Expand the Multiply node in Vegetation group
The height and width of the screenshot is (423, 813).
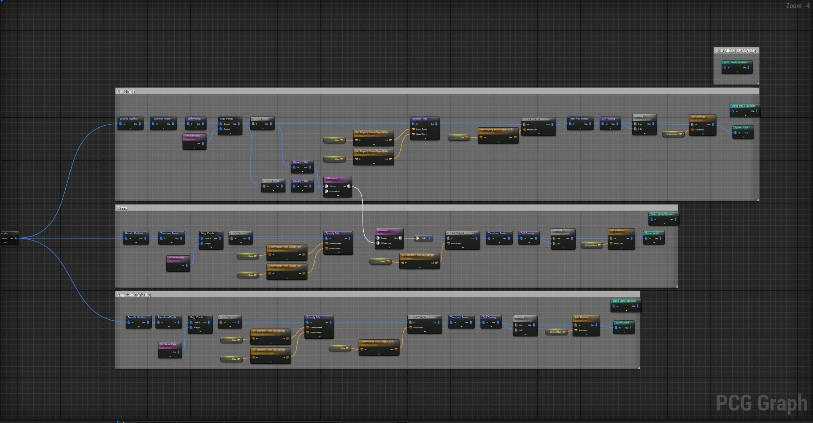tap(525, 335)
